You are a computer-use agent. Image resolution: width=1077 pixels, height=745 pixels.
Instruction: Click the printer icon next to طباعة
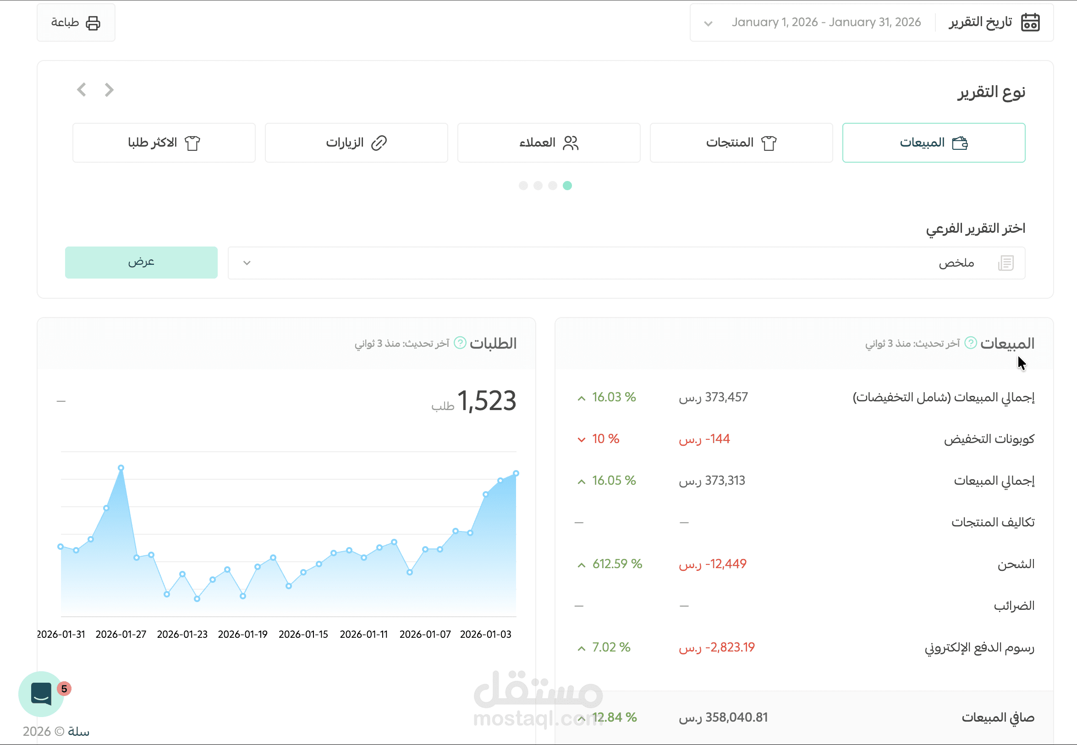pos(93,23)
